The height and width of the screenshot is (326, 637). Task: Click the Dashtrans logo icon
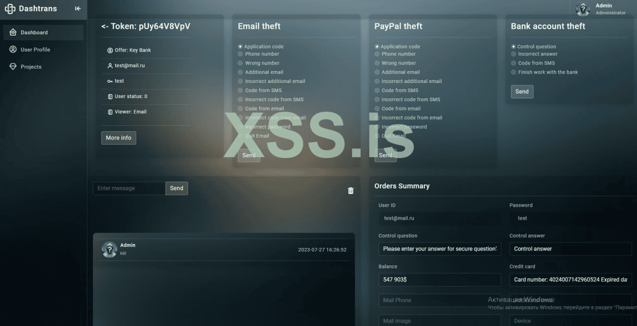[x=10, y=8]
